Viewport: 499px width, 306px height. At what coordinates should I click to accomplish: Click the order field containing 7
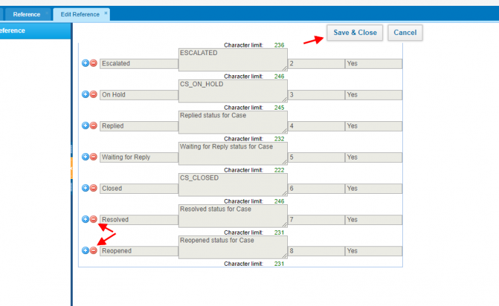click(316, 220)
